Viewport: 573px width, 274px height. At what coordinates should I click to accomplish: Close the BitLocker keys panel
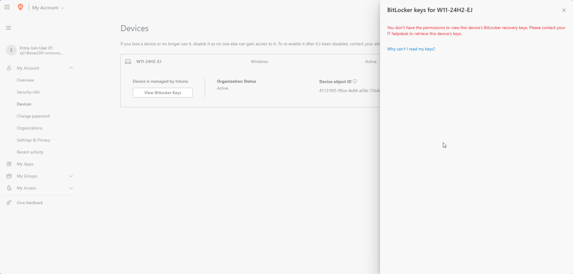(x=564, y=10)
